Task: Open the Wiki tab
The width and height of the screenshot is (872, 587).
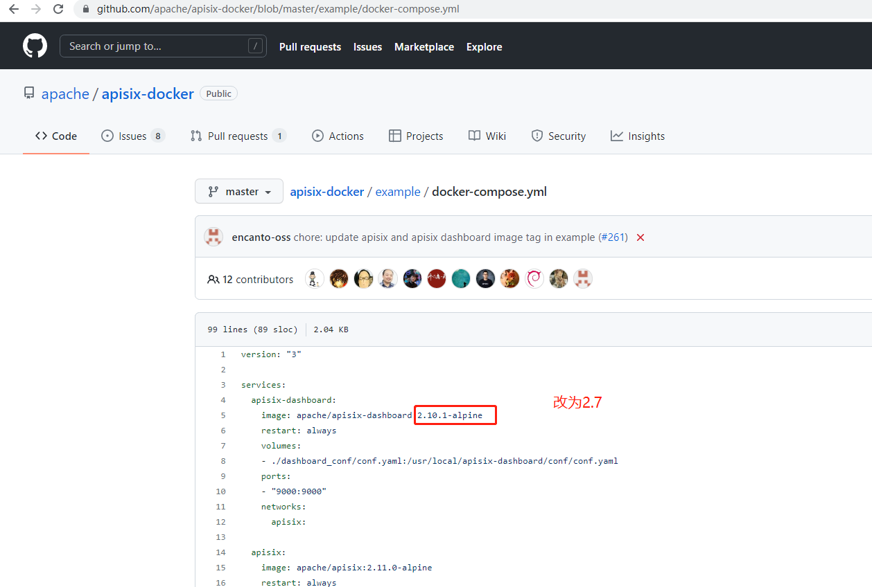Action: click(487, 136)
